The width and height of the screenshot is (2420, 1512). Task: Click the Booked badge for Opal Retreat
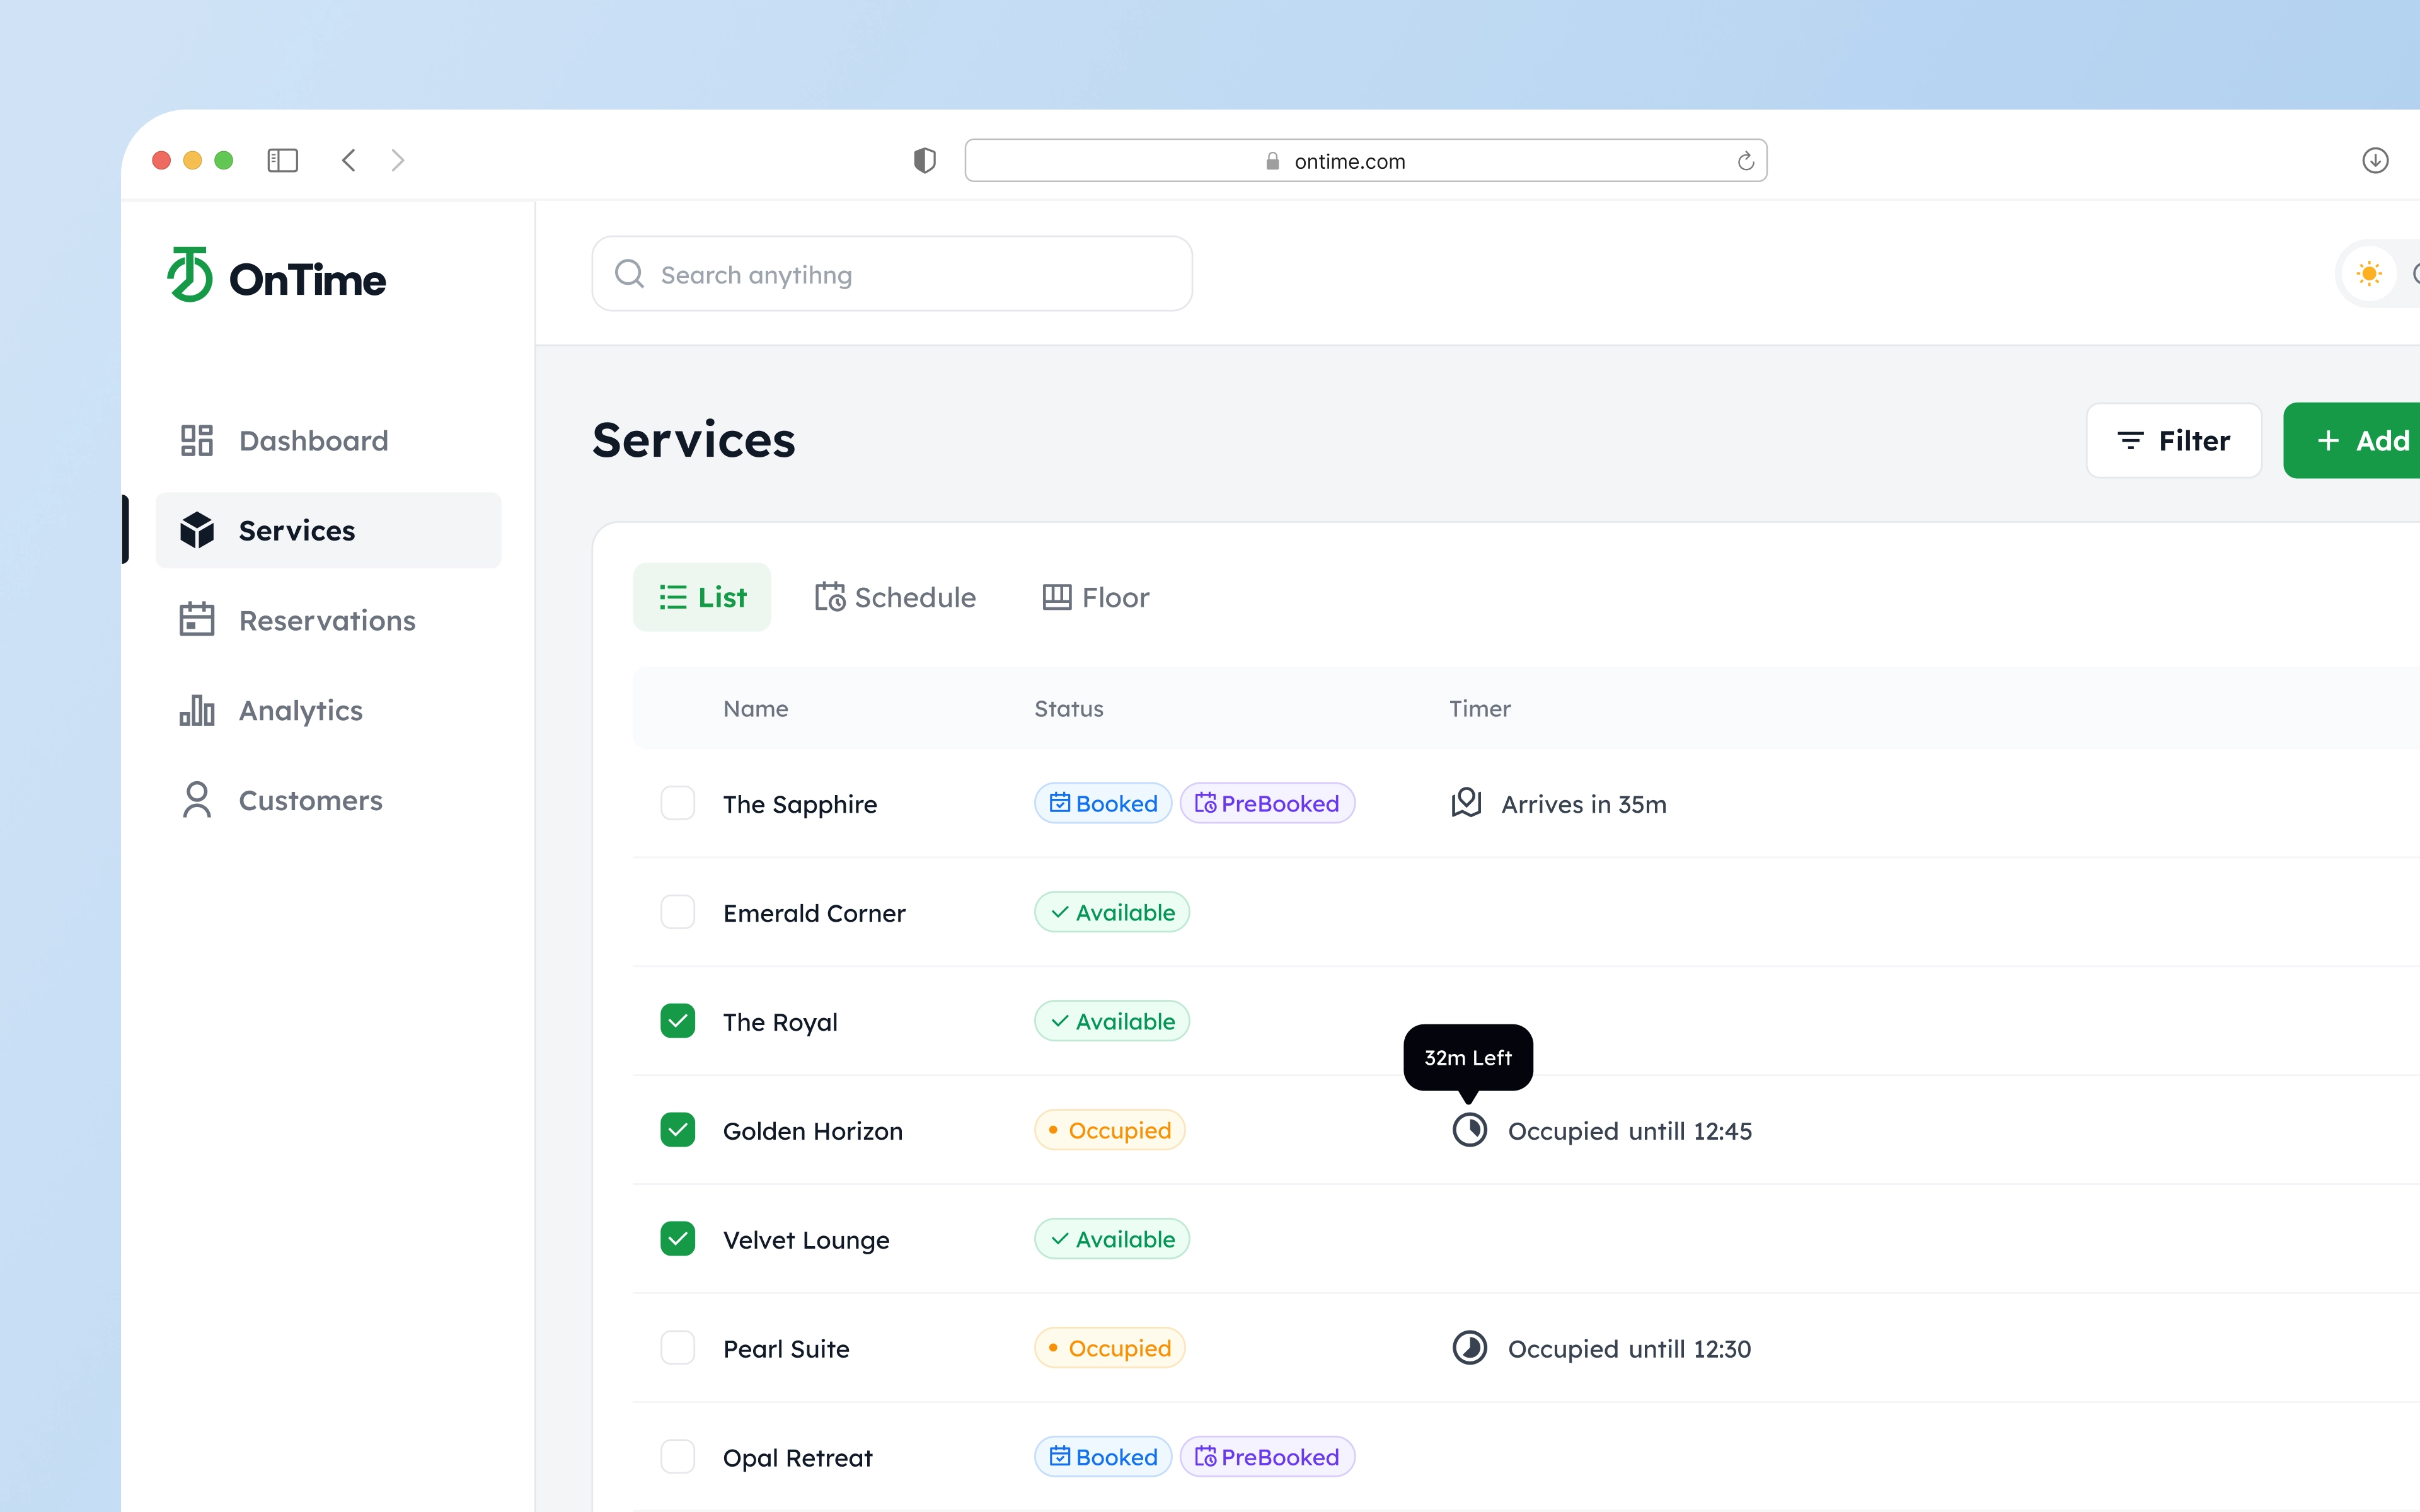pyautogui.click(x=1103, y=1457)
